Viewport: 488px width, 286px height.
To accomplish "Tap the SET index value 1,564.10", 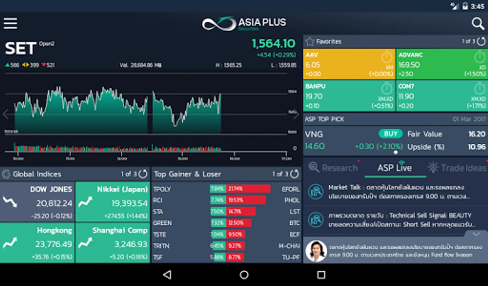I will pos(274,44).
